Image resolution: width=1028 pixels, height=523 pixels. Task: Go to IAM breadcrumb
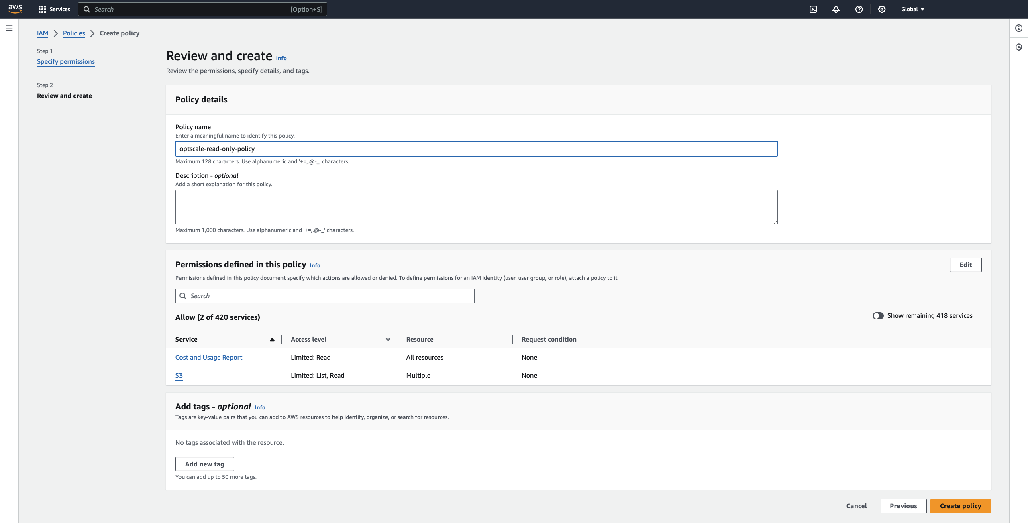pyautogui.click(x=43, y=33)
